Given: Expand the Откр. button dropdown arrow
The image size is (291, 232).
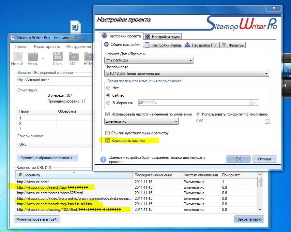Looking at the screenshot, I should click(43, 59).
